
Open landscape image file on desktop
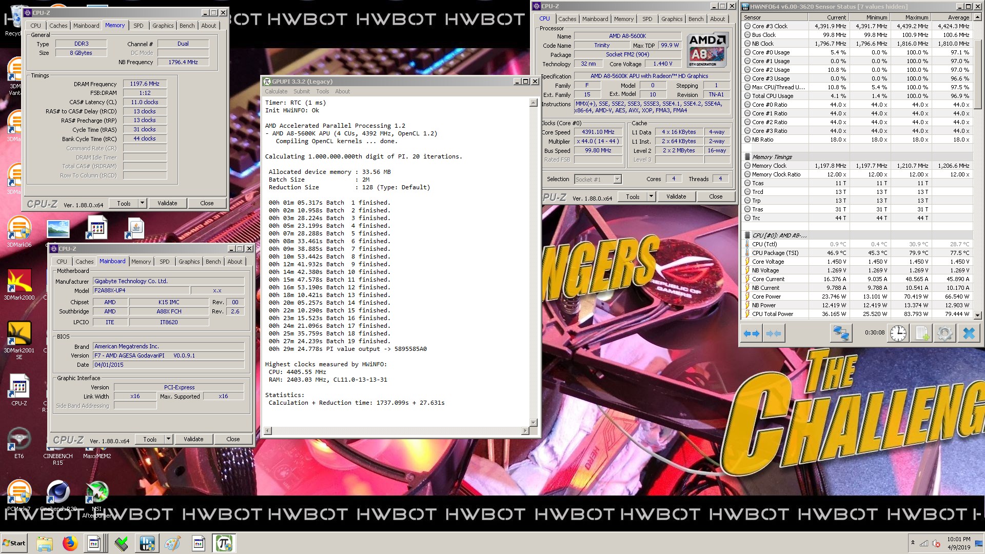tap(58, 229)
